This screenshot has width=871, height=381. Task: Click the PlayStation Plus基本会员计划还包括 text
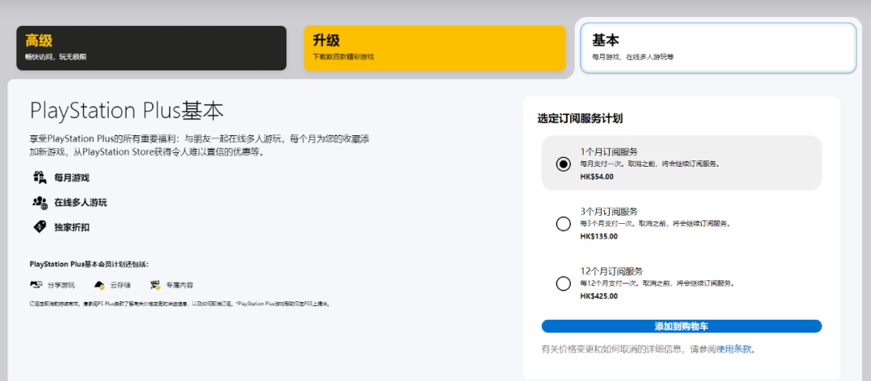pyautogui.click(x=90, y=264)
